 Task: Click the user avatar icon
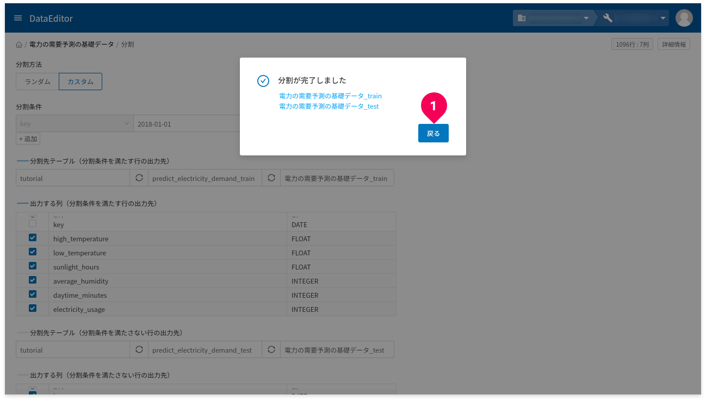[684, 18]
